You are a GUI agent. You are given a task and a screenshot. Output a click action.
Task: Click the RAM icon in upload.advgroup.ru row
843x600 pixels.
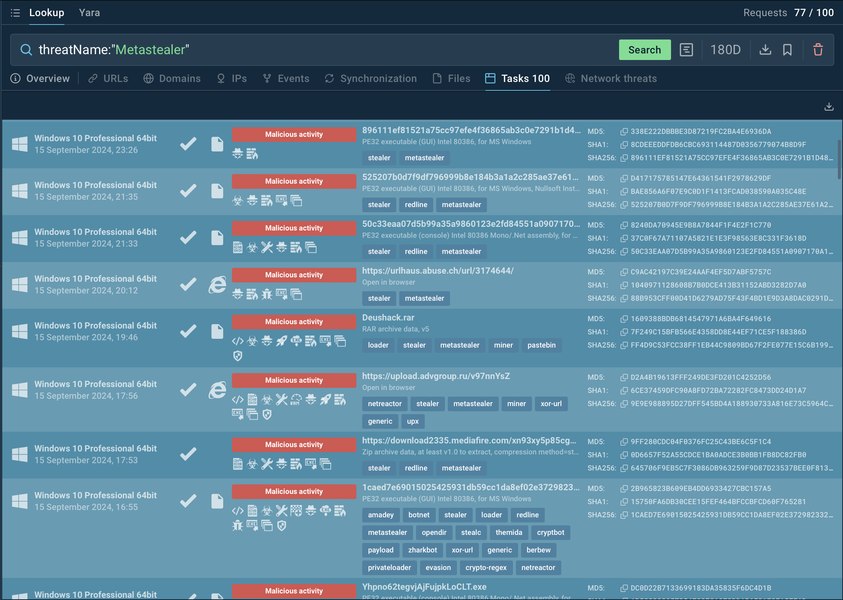coord(296,400)
